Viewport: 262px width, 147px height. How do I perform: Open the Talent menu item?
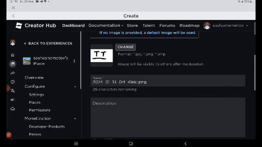point(149,25)
